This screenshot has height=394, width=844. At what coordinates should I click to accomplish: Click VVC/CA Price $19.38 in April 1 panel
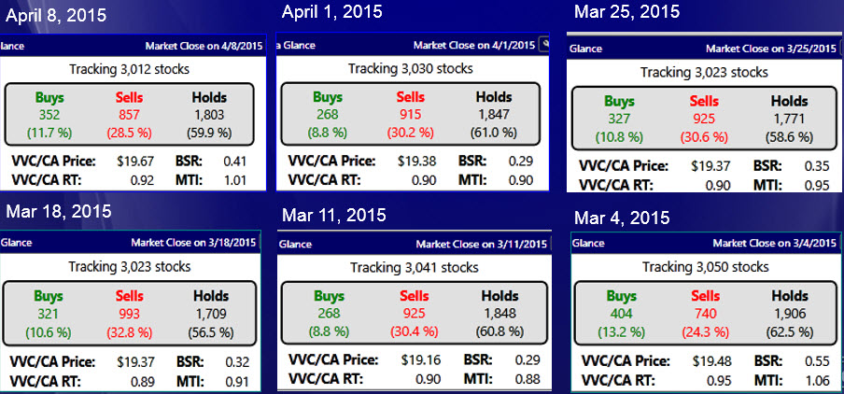417,161
